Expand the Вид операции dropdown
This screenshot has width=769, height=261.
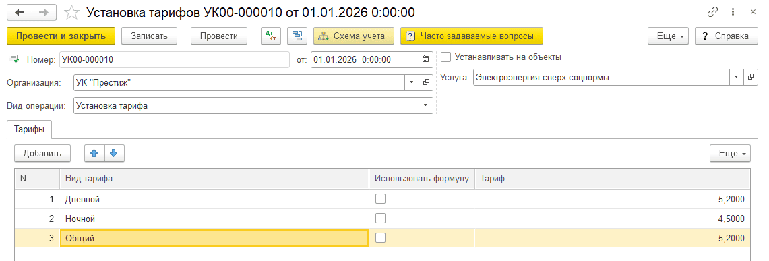pos(426,105)
